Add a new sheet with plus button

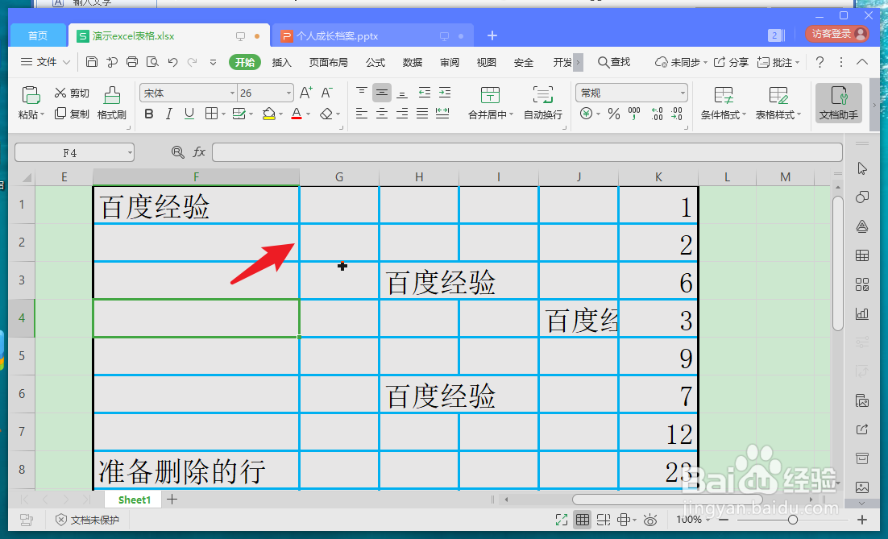pos(172,499)
